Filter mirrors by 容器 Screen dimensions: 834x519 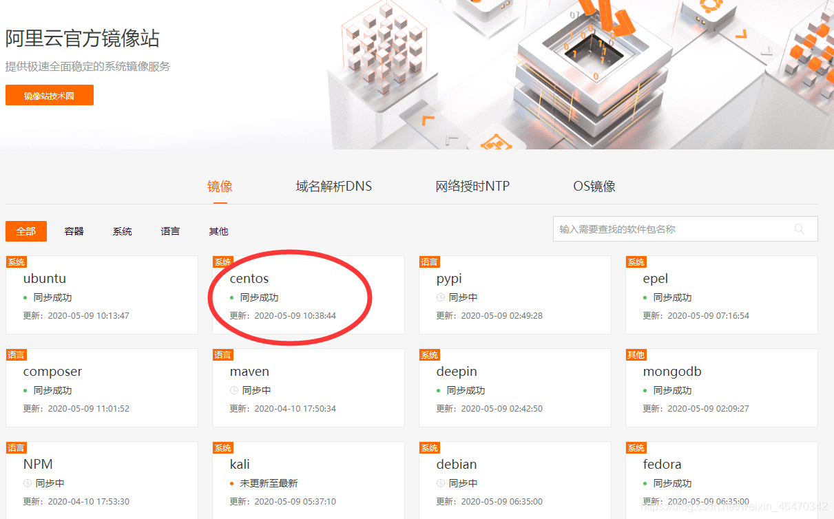point(74,231)
